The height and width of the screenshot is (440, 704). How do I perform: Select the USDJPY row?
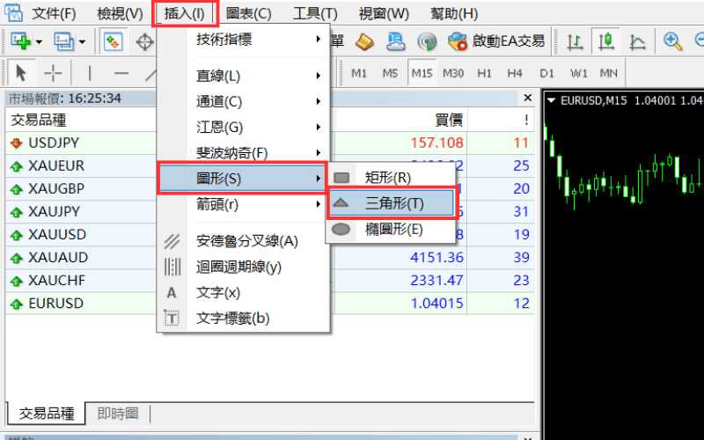point(269,143)
